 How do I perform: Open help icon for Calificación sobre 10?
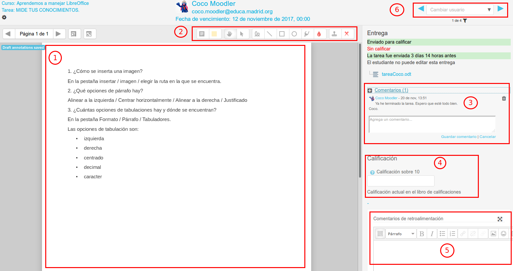tap(372, 172)
